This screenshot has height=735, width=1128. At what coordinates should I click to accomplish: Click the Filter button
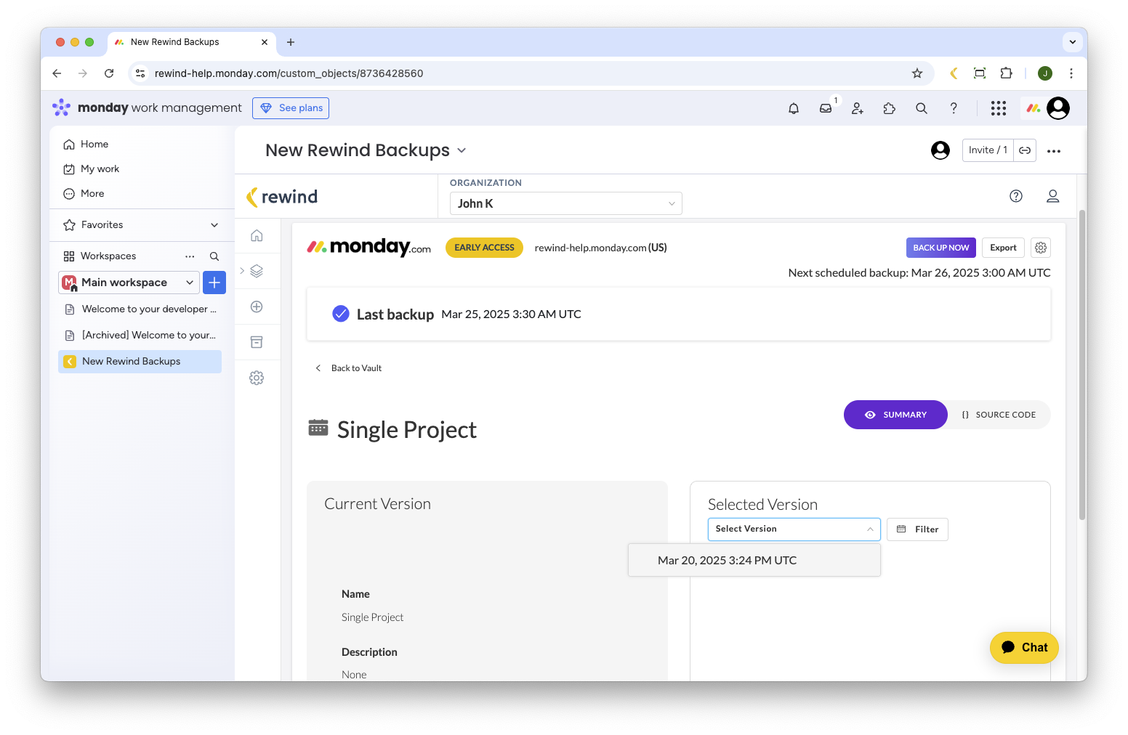point(917,529)
